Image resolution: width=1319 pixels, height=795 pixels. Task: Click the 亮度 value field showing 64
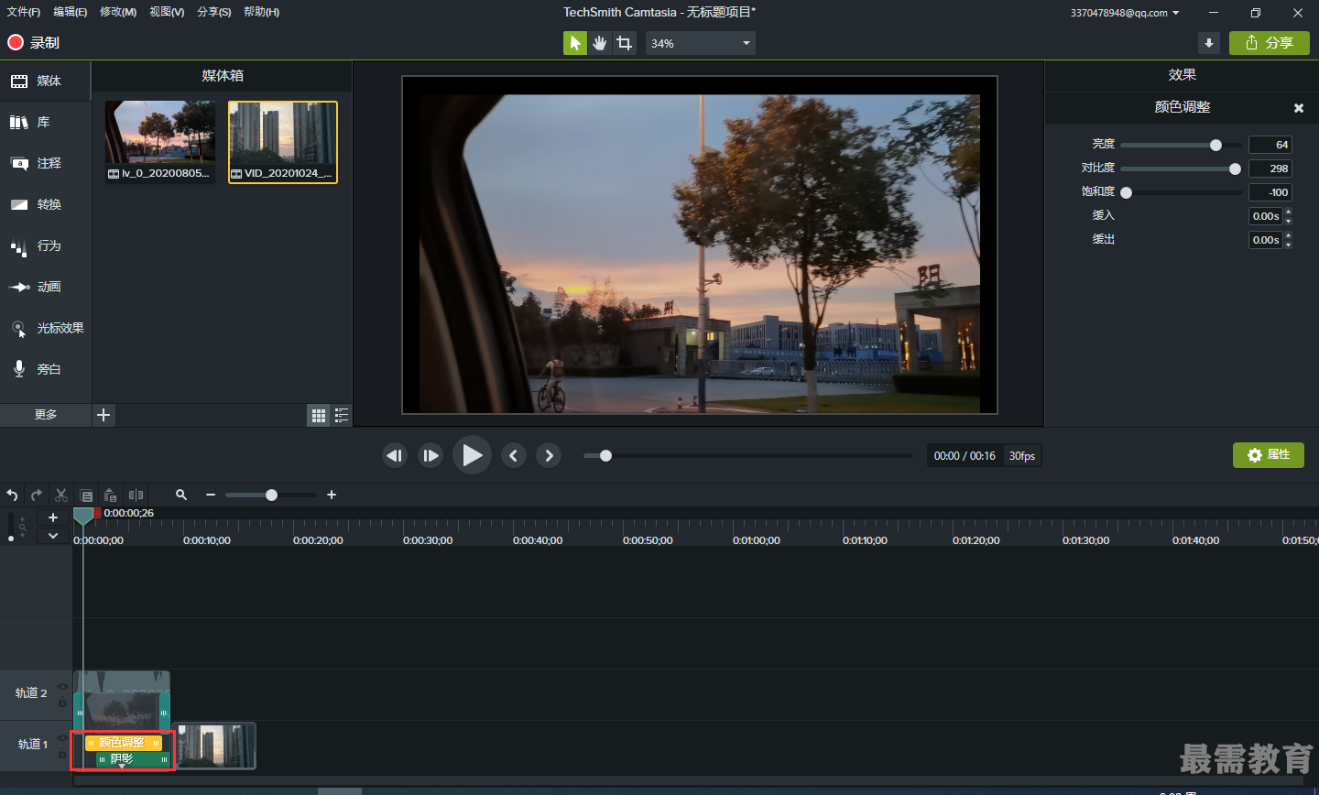point(1270,145)
